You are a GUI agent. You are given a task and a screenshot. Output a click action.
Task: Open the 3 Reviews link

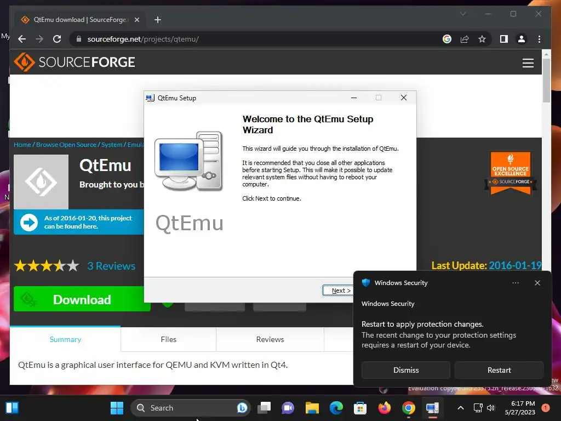pyautogui.click(x=111, y=266)
